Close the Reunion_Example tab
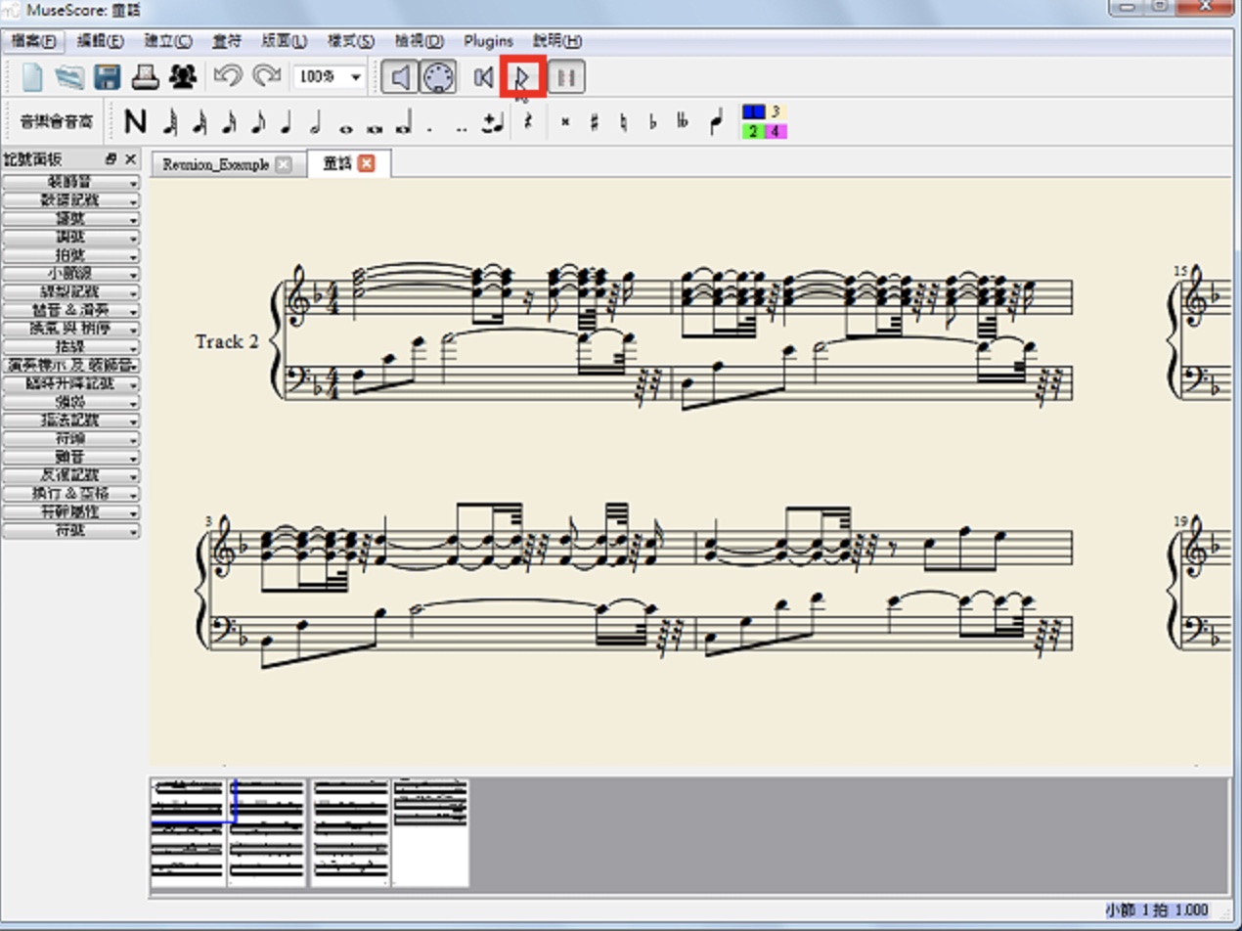Screen dimensions: 1242x931 [283, 164]
